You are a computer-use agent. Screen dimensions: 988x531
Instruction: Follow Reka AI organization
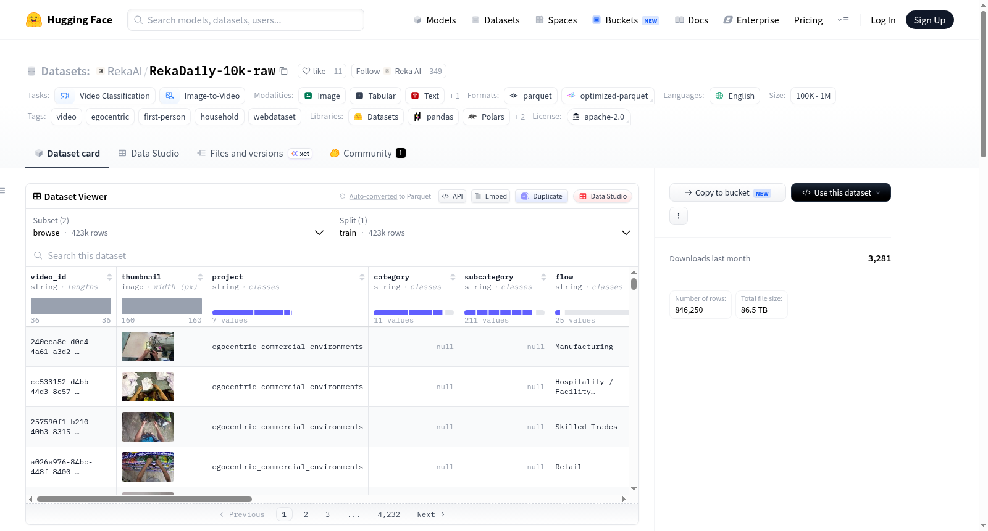point(389,71)
